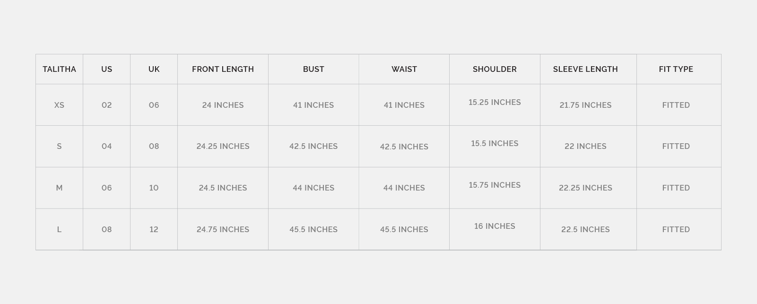
Task: Select the SHOULDER column header
Action: point(495,69)
